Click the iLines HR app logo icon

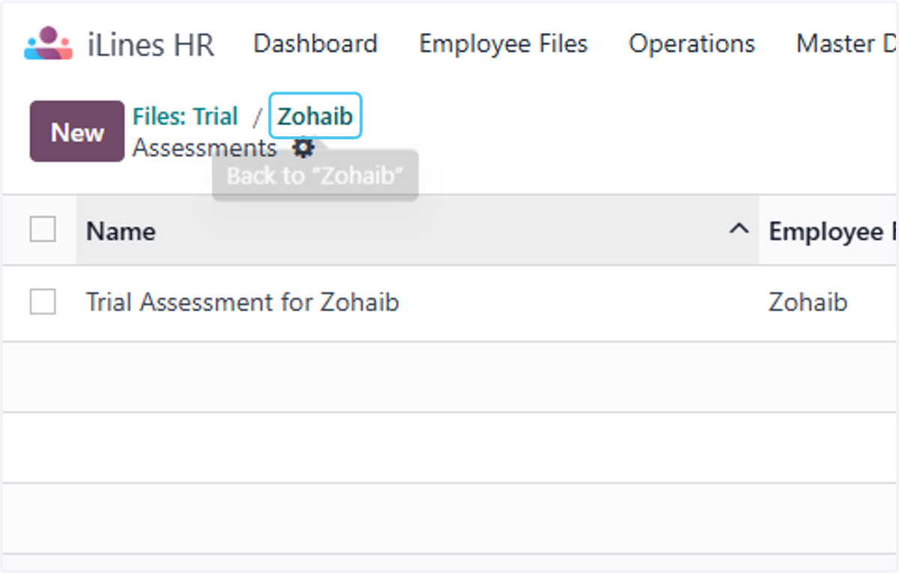coord(48,43)
